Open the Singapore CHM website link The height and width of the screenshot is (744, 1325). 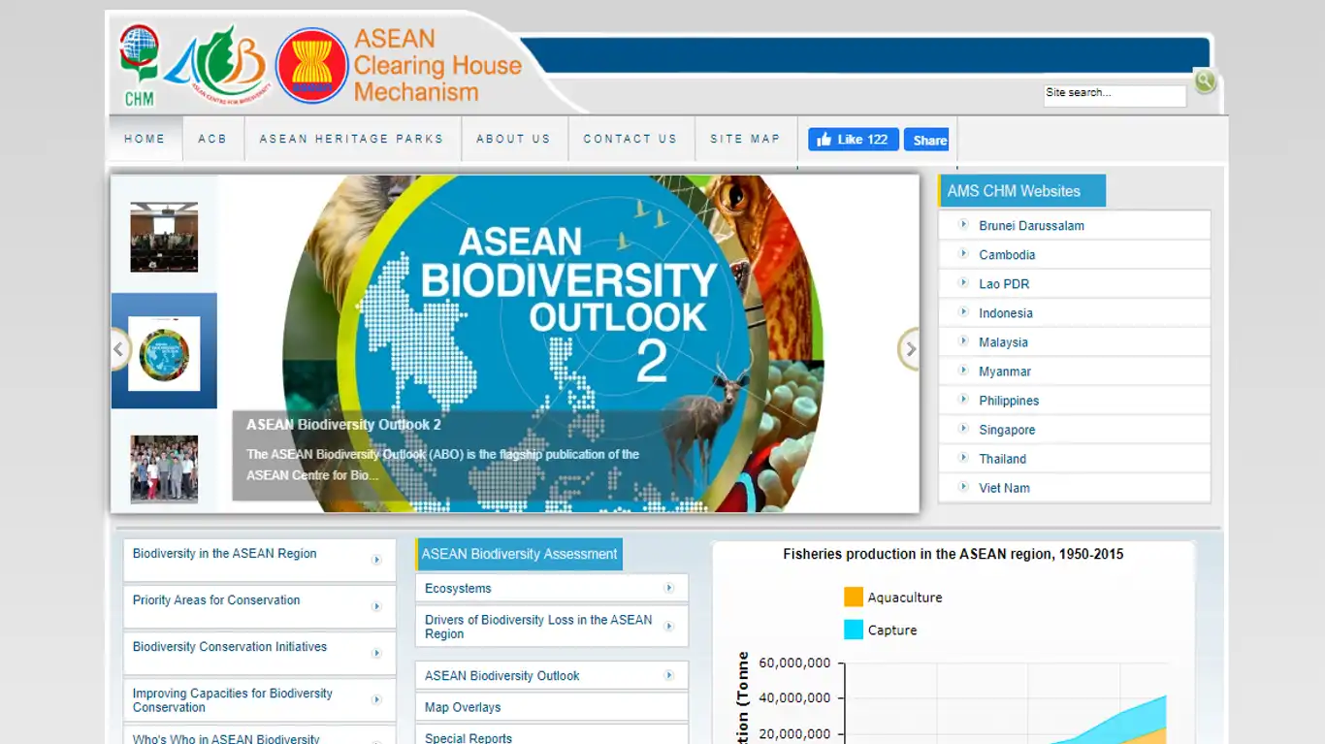pos(1007,430)
